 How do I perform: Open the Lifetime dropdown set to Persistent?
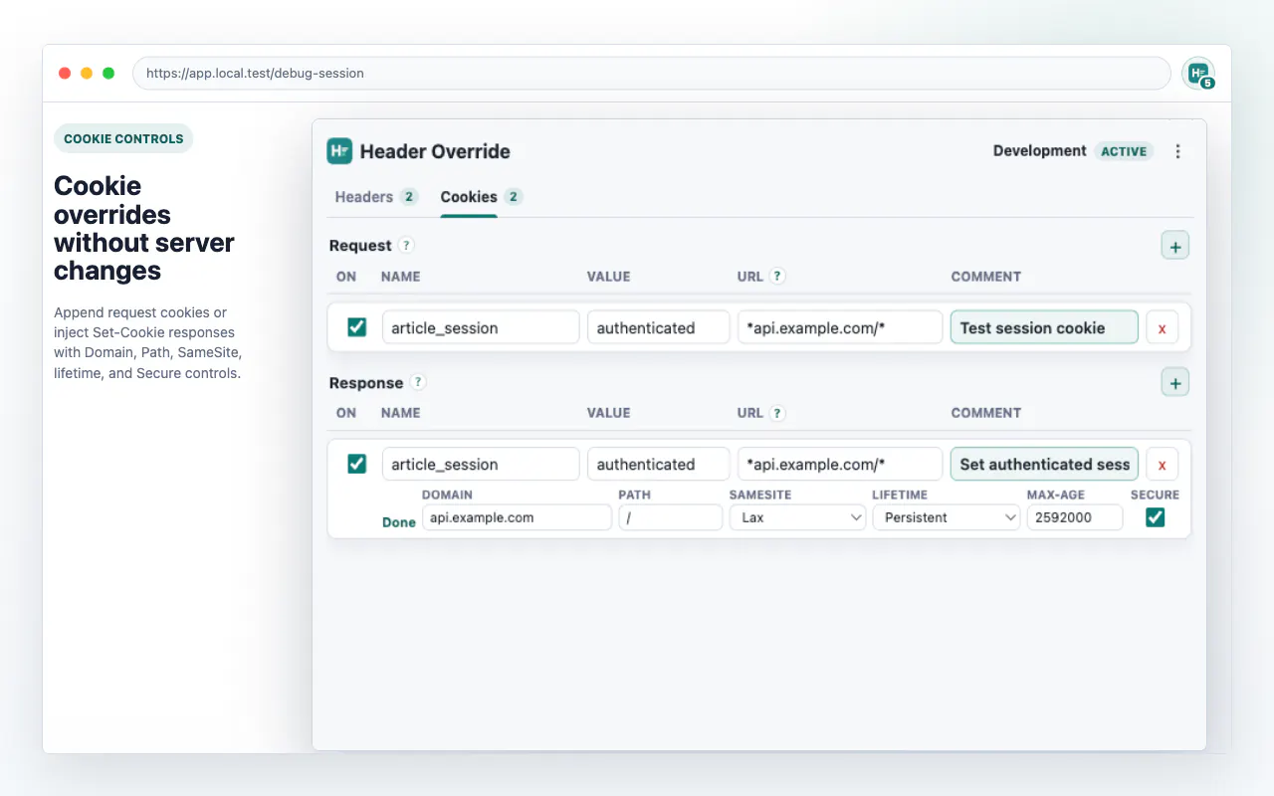coord(947,517)
